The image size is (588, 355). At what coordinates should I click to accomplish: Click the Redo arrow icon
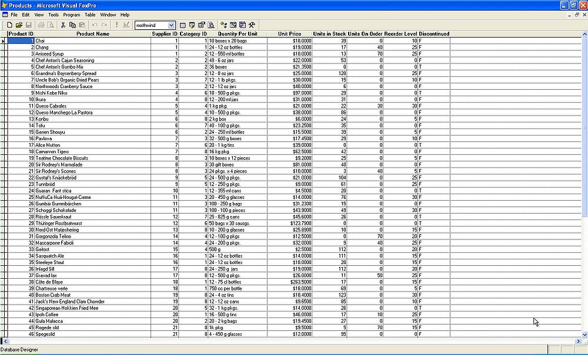click(x=104, y=25)
